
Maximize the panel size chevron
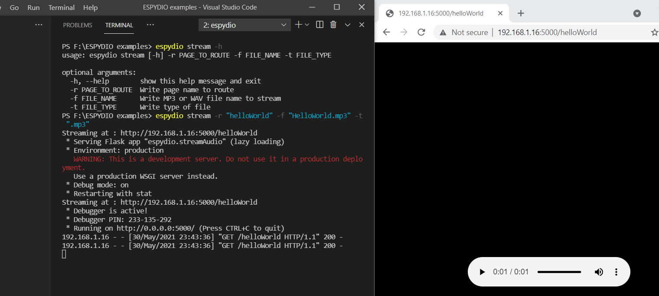point(348,25)
